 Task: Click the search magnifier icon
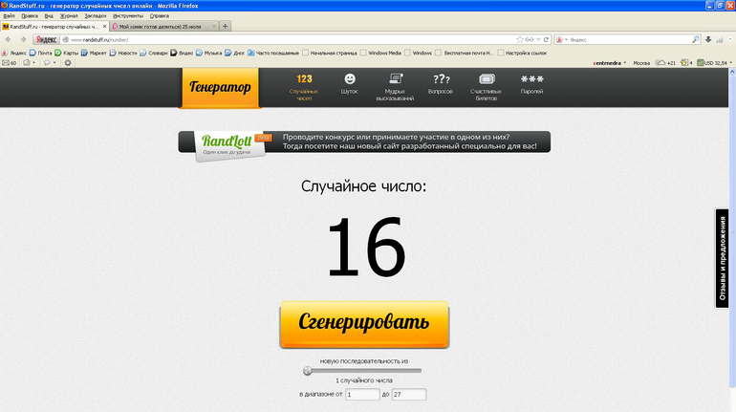click(x=696, y=40)
